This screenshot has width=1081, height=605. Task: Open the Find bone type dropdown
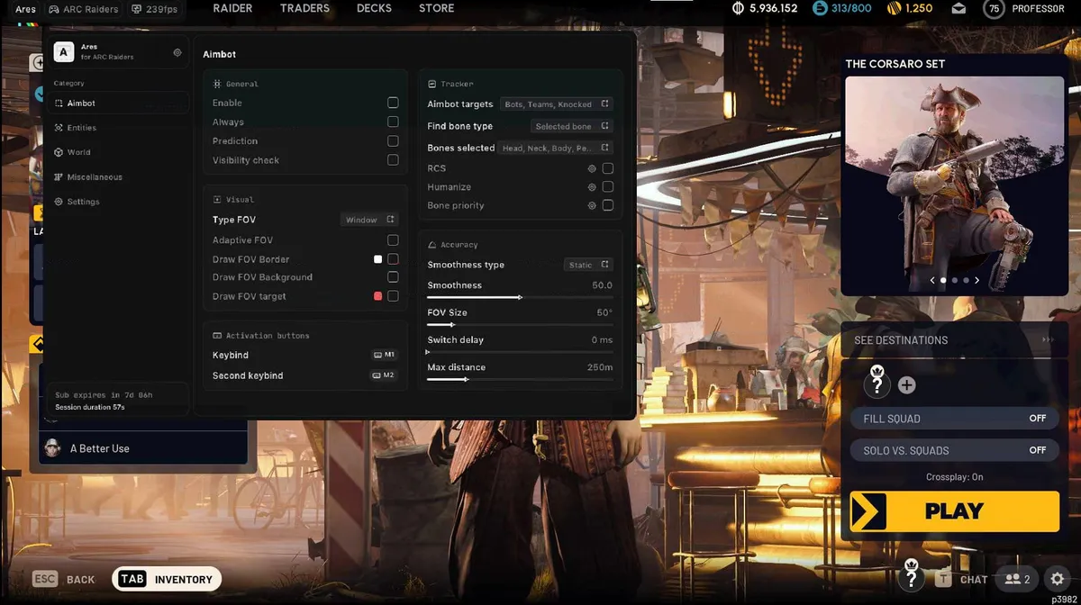[571, 127]
